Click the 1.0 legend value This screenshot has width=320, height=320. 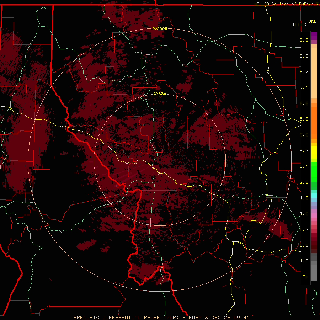304,214
